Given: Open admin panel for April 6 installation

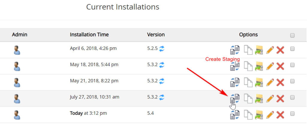Looking at the screenshot, I should pos(17,50).
